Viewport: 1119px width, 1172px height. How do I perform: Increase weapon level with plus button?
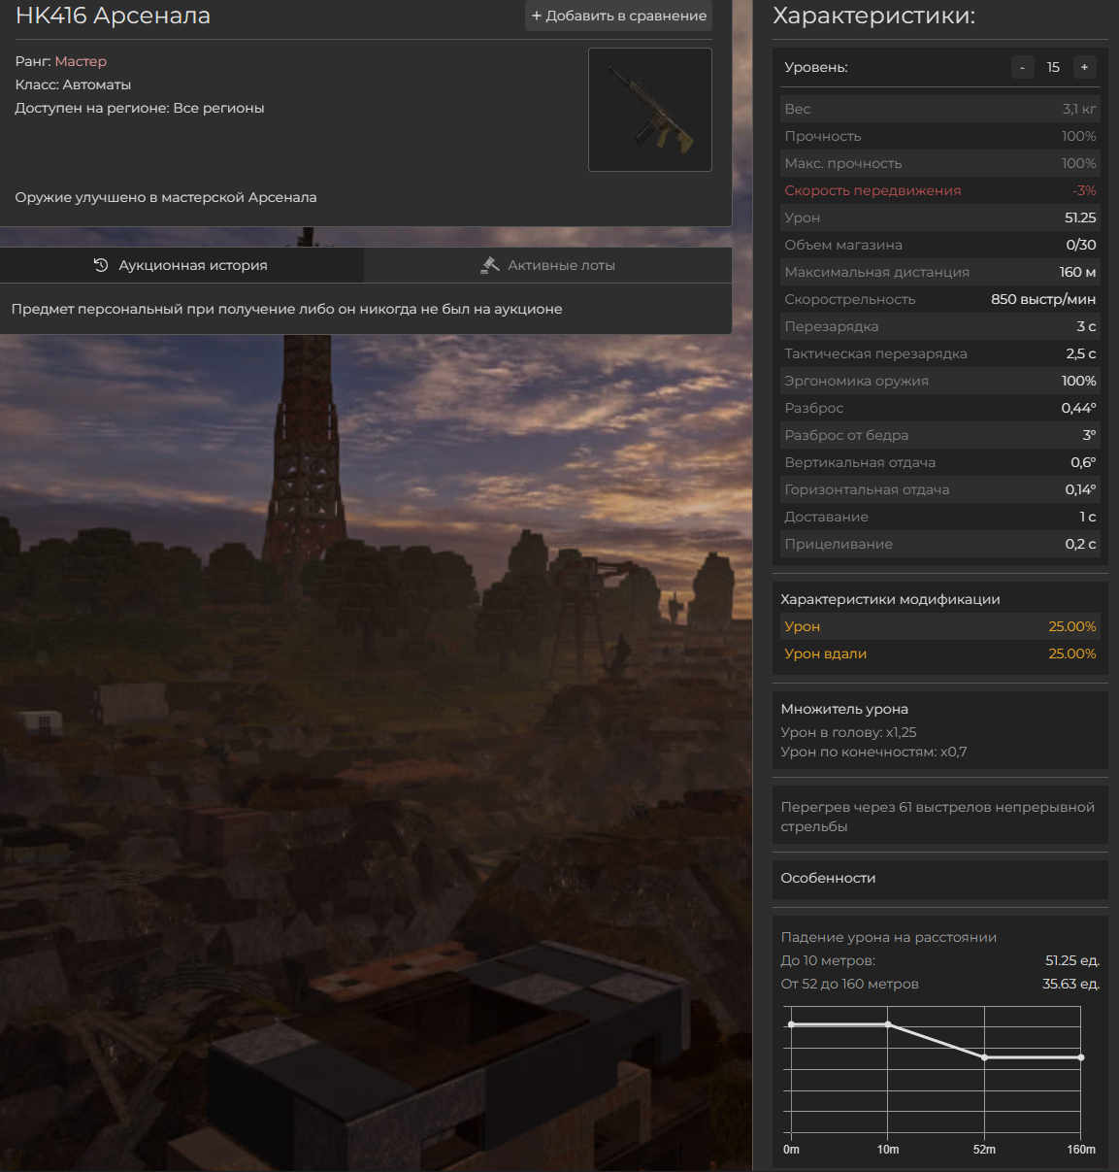[x=1084, y=67]
